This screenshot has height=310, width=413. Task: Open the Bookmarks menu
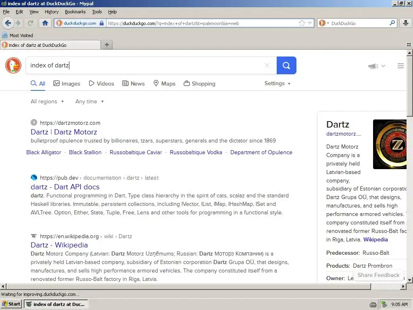75,12
